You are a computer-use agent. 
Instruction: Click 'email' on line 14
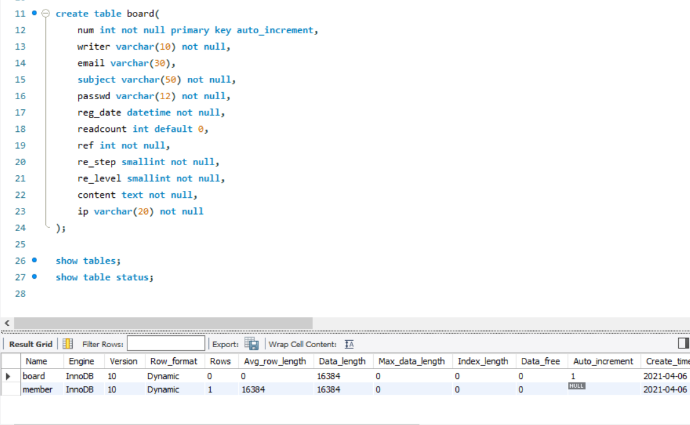[91, 63]
